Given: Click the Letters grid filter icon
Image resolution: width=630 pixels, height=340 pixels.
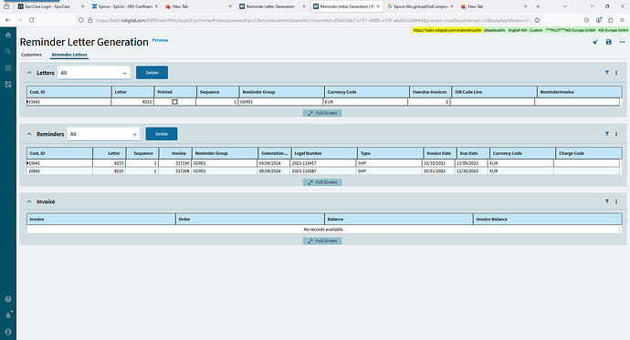Looking at the screenshot, I should tap(607, 73).
